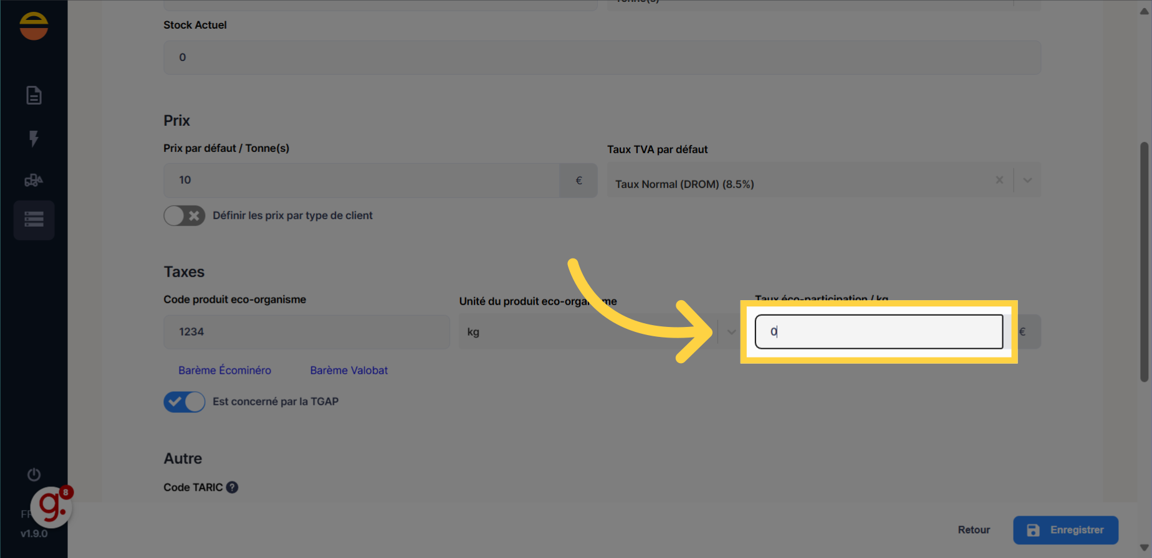
Task: Open the guide widget with 8 badge
Action: (x=52, y=506)
